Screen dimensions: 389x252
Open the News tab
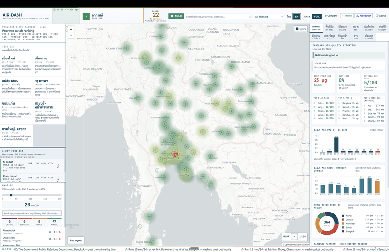[355, 37]
